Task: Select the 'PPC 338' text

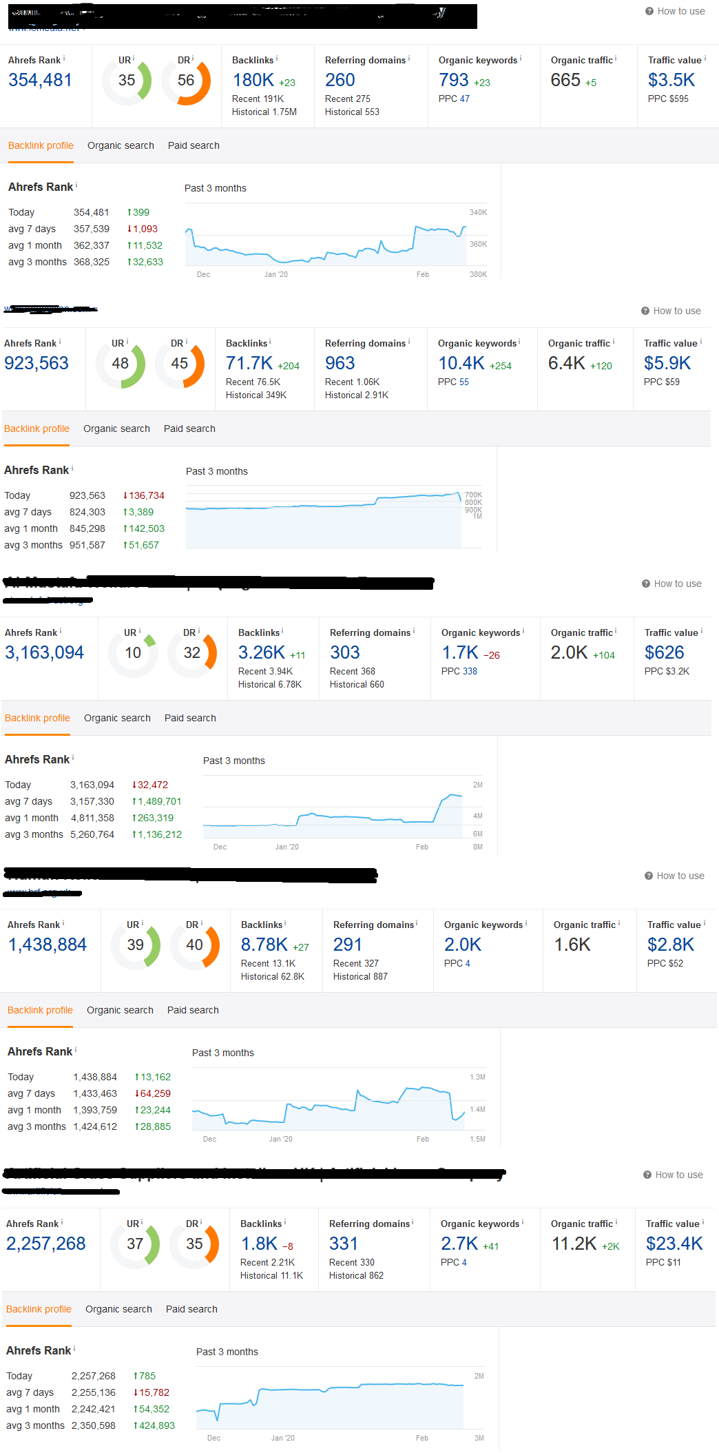Action: pos(459,671)
